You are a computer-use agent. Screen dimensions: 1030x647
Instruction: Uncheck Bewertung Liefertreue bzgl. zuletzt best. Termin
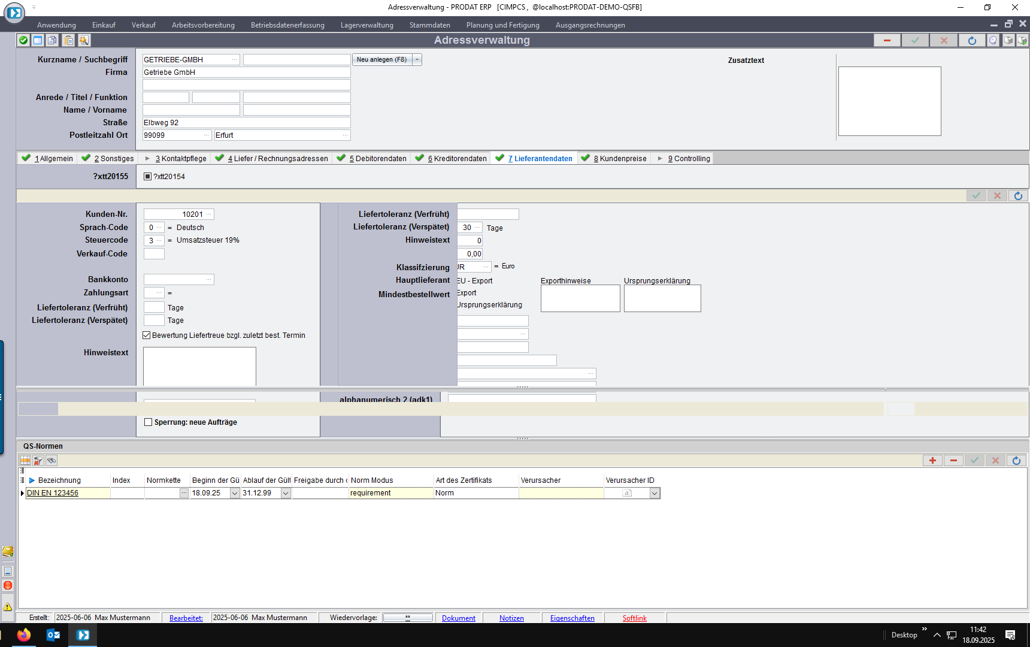click(x=147, y=335)
